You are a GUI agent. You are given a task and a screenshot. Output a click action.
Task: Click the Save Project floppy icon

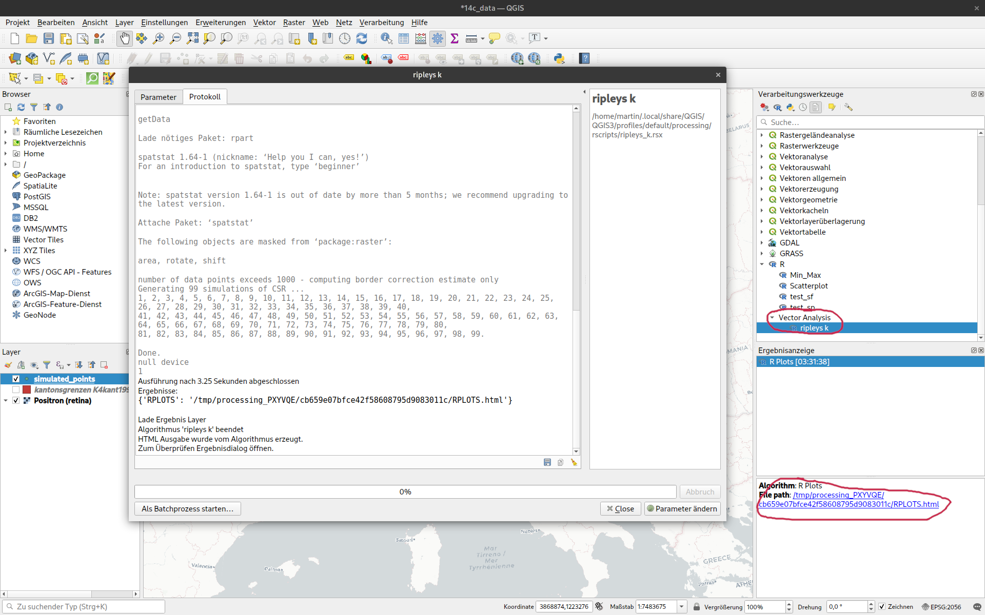49,38
